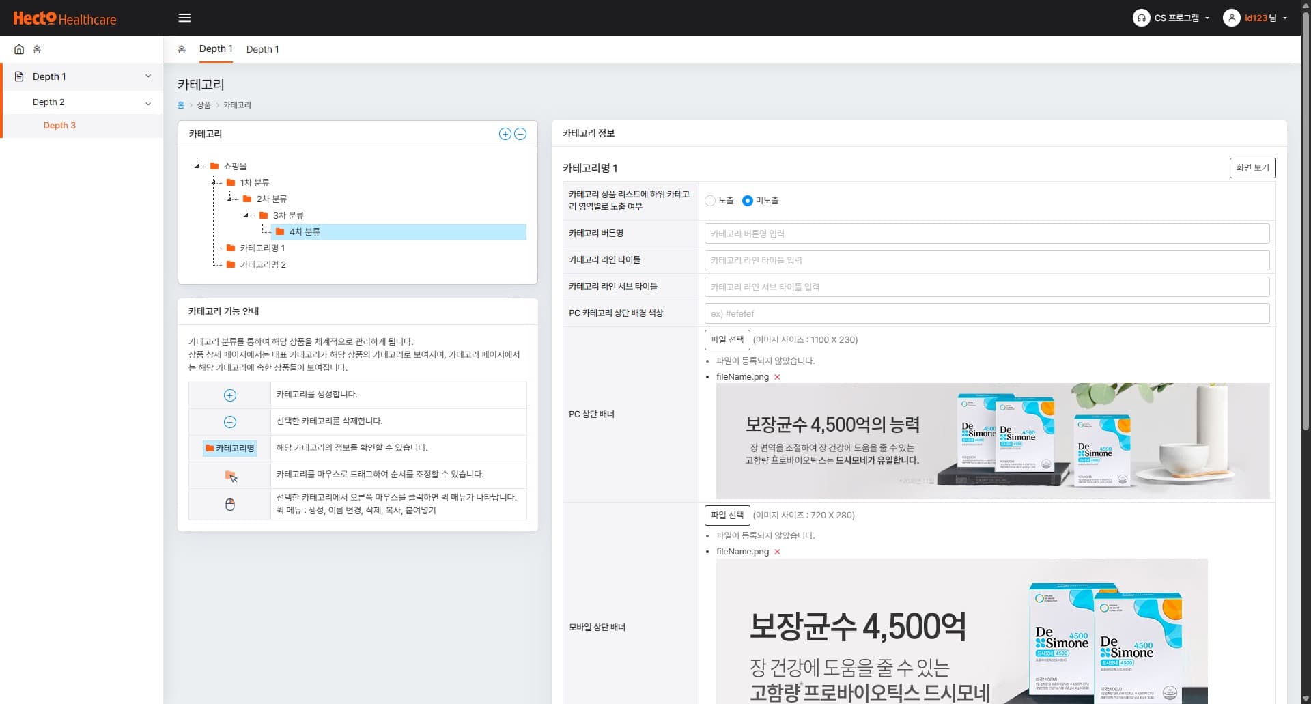Switch to the active Depth 1 tab
This screenshot has width=1311, height=704.
pyautogui.click(x=216, y=49)
